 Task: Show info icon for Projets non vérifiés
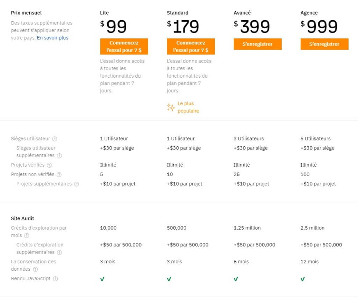tap(59, 175)
